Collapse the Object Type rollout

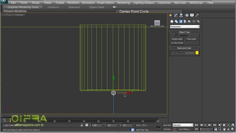(184, 32)
